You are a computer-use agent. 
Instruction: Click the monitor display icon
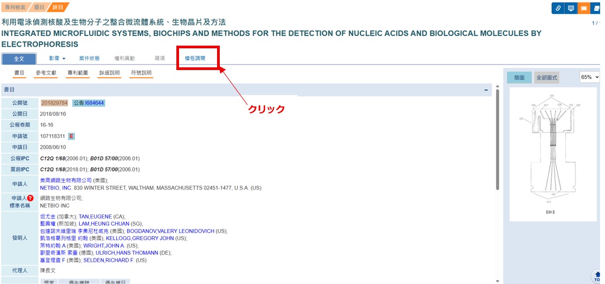(571, 8)
